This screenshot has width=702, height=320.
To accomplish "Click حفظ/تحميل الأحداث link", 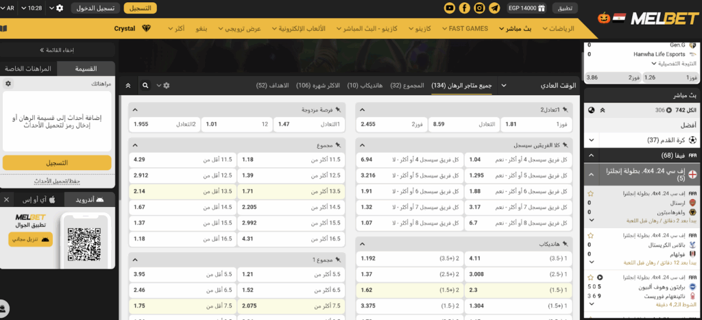I will (x=57, y=182).
